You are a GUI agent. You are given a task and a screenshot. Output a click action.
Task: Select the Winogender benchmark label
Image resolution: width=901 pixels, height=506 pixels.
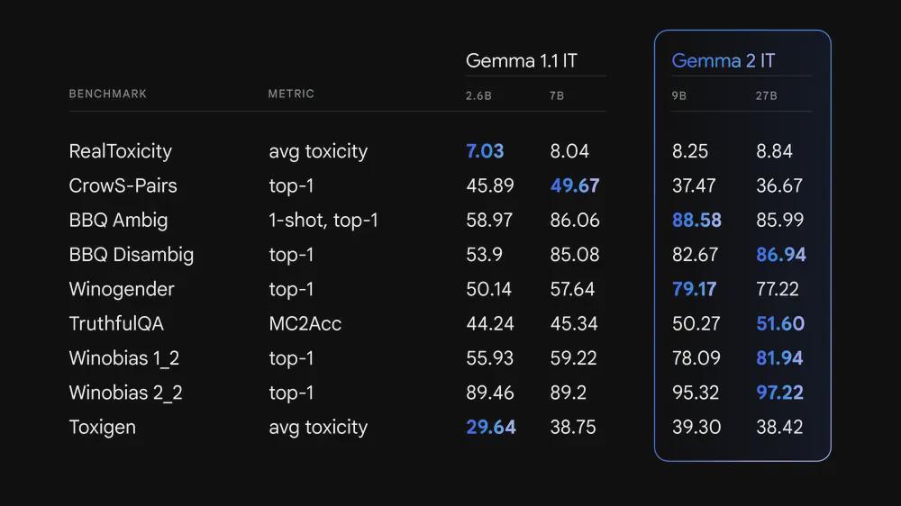pos(122,289)
